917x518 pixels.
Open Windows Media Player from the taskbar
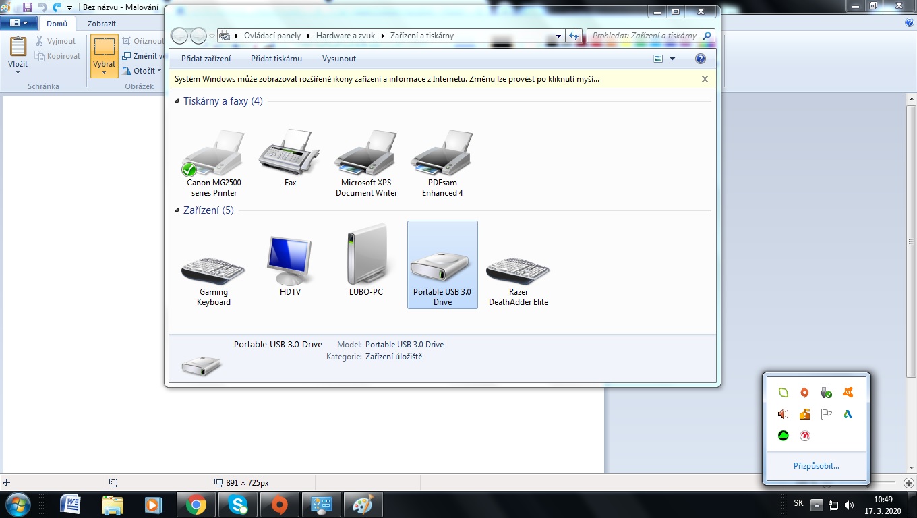pos(154,505)
